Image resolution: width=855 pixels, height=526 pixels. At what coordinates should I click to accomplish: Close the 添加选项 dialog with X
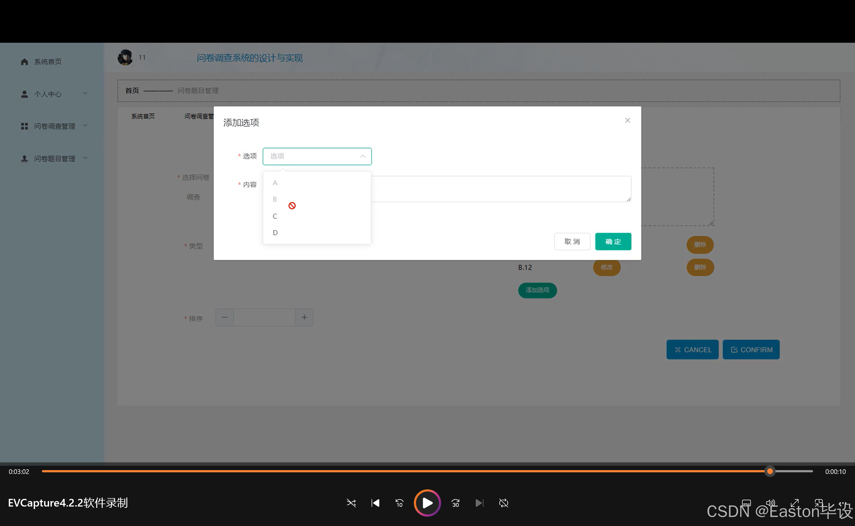pos(628,120)
